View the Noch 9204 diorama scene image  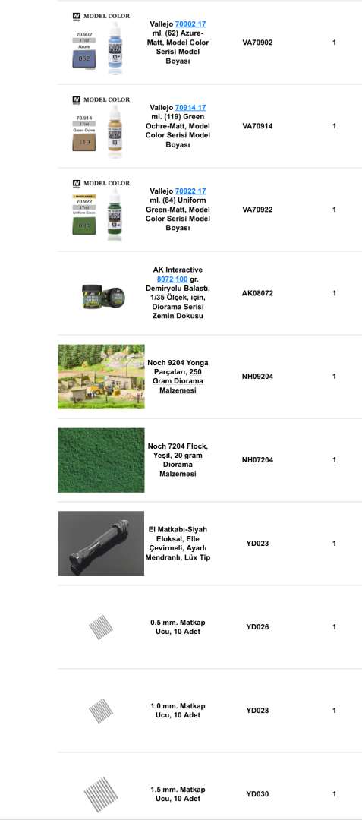101,377
